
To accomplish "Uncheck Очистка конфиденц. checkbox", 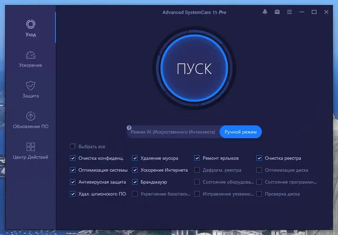I will [x=73, y=158].
